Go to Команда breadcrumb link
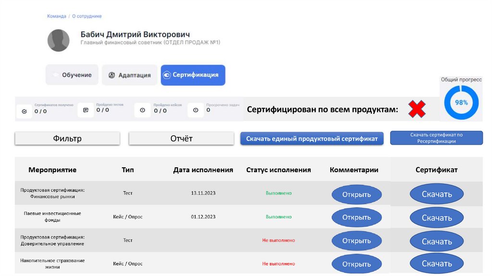492x276 pixels. [x=57, y=16]
